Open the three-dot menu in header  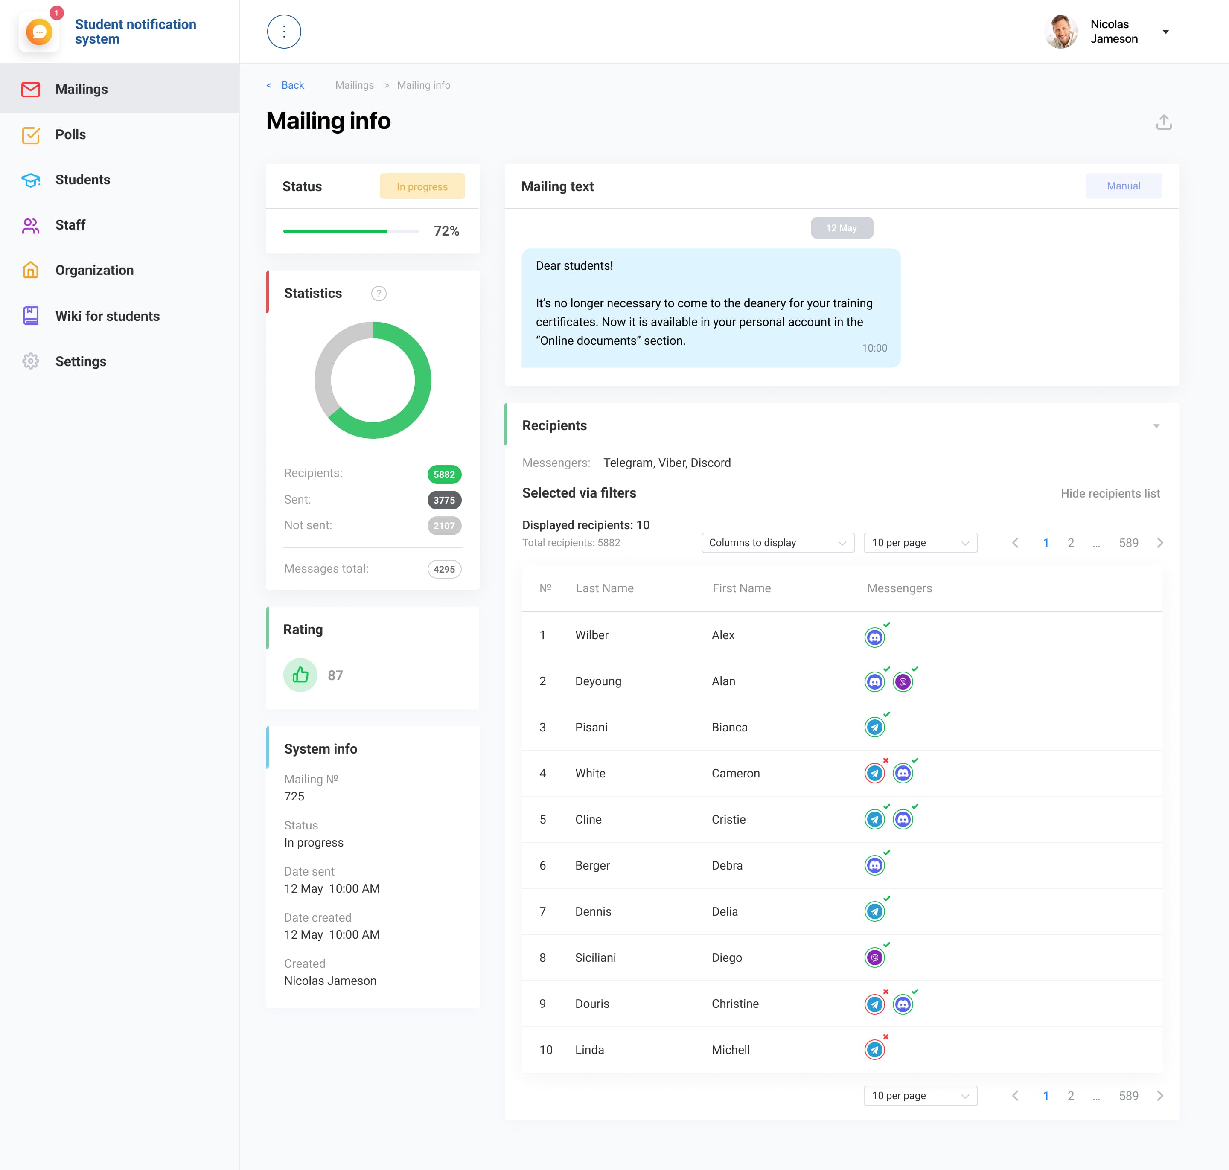point(284,32)
